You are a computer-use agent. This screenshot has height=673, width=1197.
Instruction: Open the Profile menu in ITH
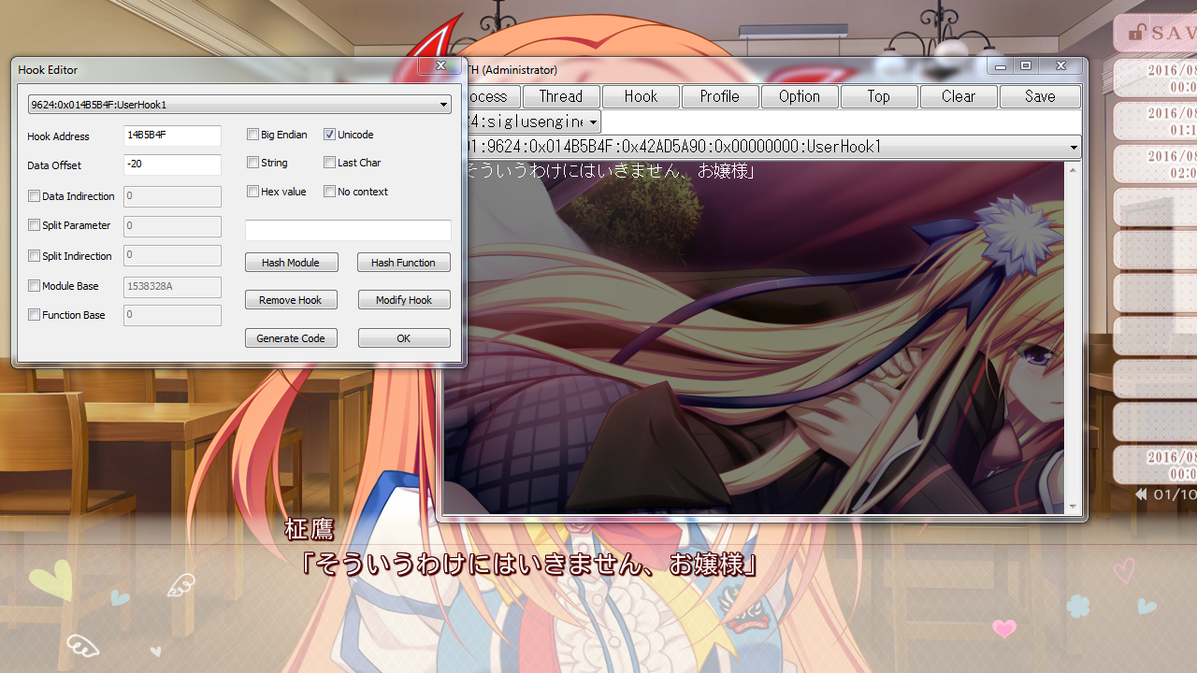tap(720, 96)
